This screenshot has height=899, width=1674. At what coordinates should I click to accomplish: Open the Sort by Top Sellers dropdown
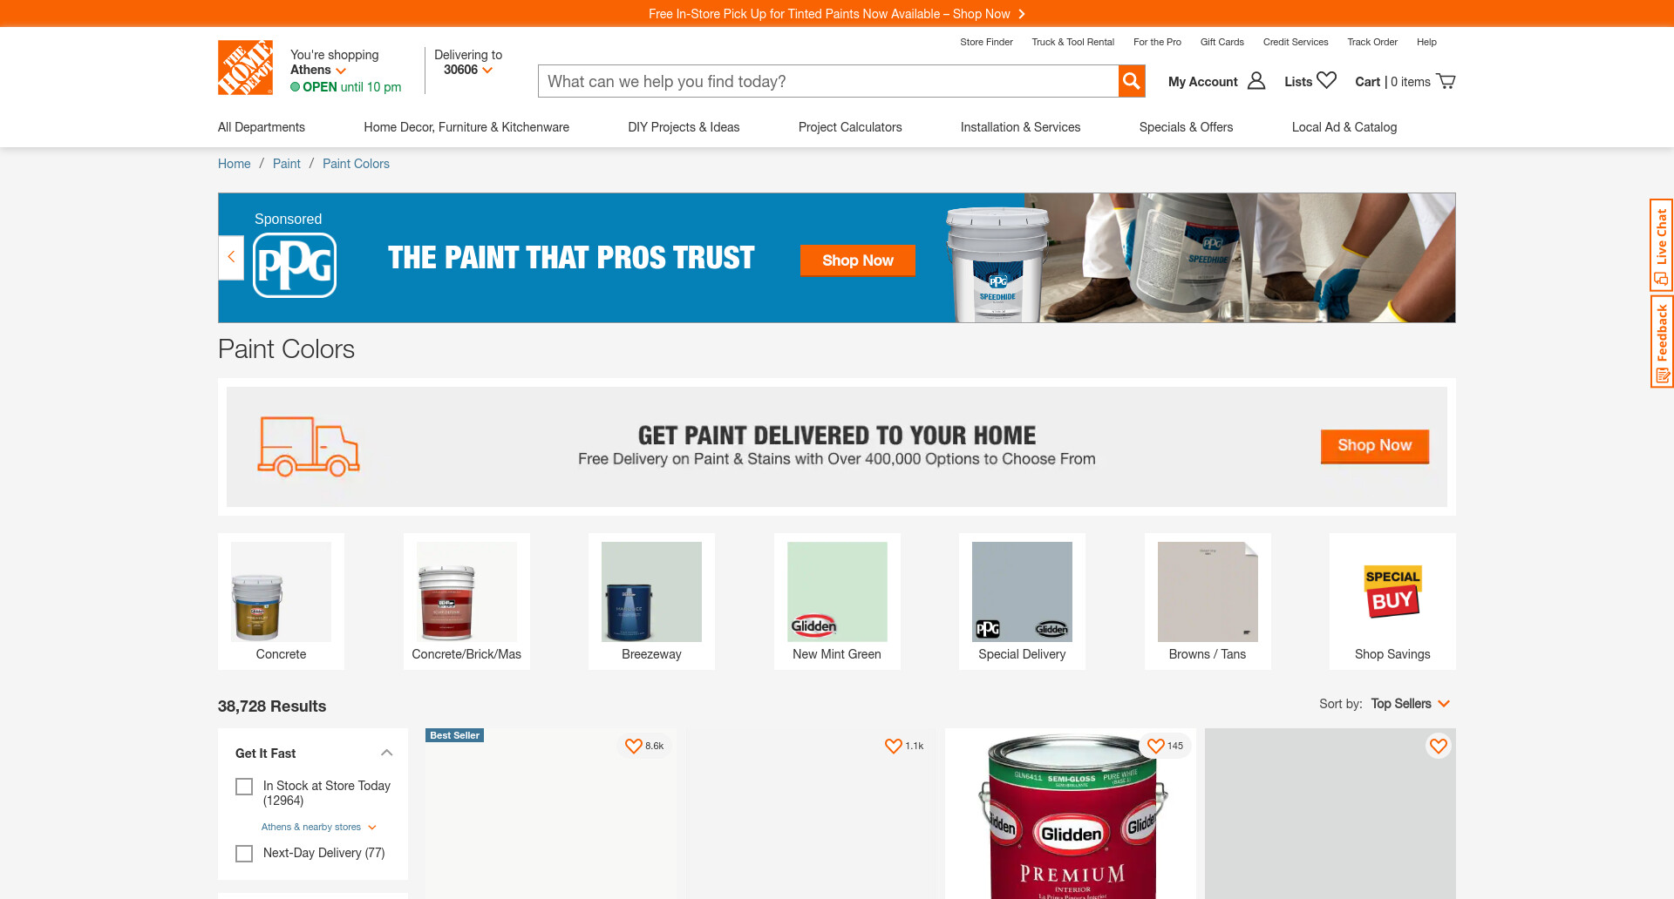pyautogui.click(x=1410, y=704)
